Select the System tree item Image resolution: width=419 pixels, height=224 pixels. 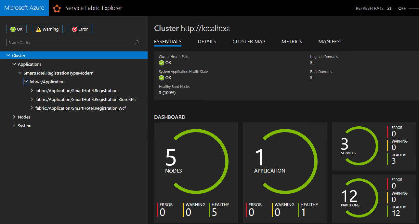(25, 126)
